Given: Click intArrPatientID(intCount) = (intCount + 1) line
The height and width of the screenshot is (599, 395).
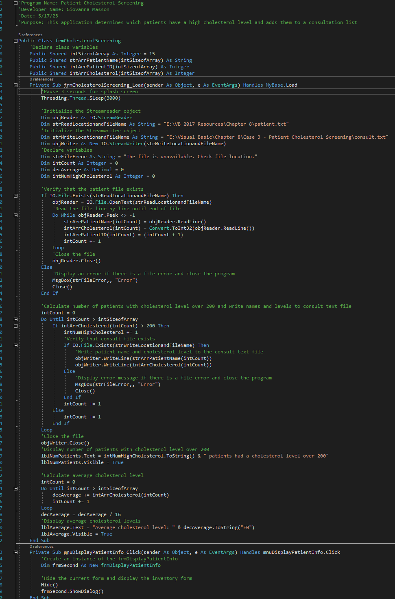Looking at the screenshot, I should click(x=124, y=235).
